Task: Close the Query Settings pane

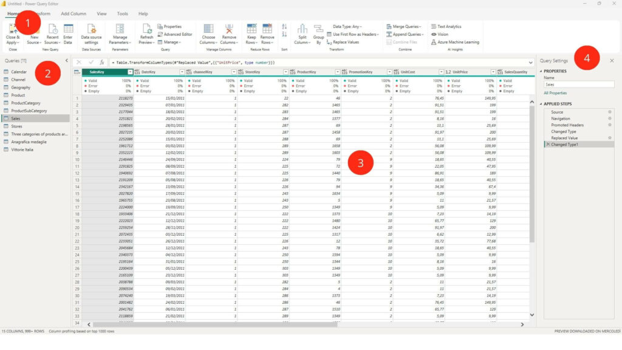Action: click(x=612, y=61)
